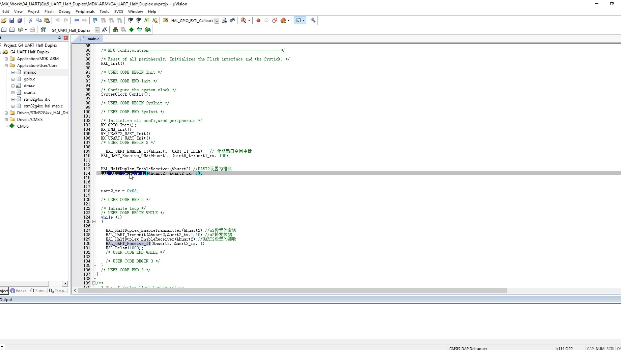
Task: Start or stop the debug session
Action: [x=243, y=20]
